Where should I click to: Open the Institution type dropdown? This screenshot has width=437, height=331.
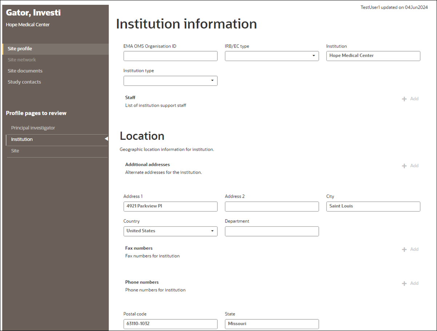tap(171, 81)
